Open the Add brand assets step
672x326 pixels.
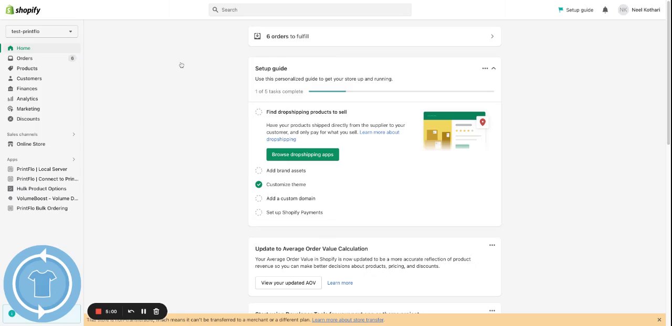click(x=286, y=170)
